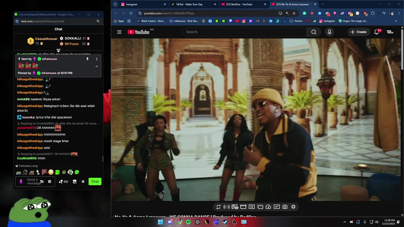
Task: Activate YouTube voice search microphone
Action: (330, 32)
